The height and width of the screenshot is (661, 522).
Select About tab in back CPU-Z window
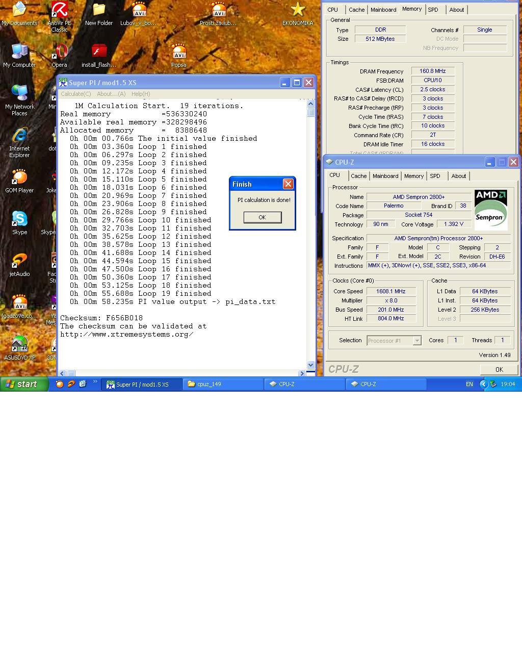coord(457,10)
